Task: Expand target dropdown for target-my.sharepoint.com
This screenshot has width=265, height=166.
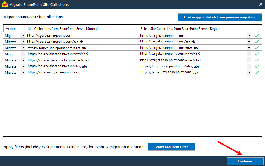Action: tap(249, 72)
